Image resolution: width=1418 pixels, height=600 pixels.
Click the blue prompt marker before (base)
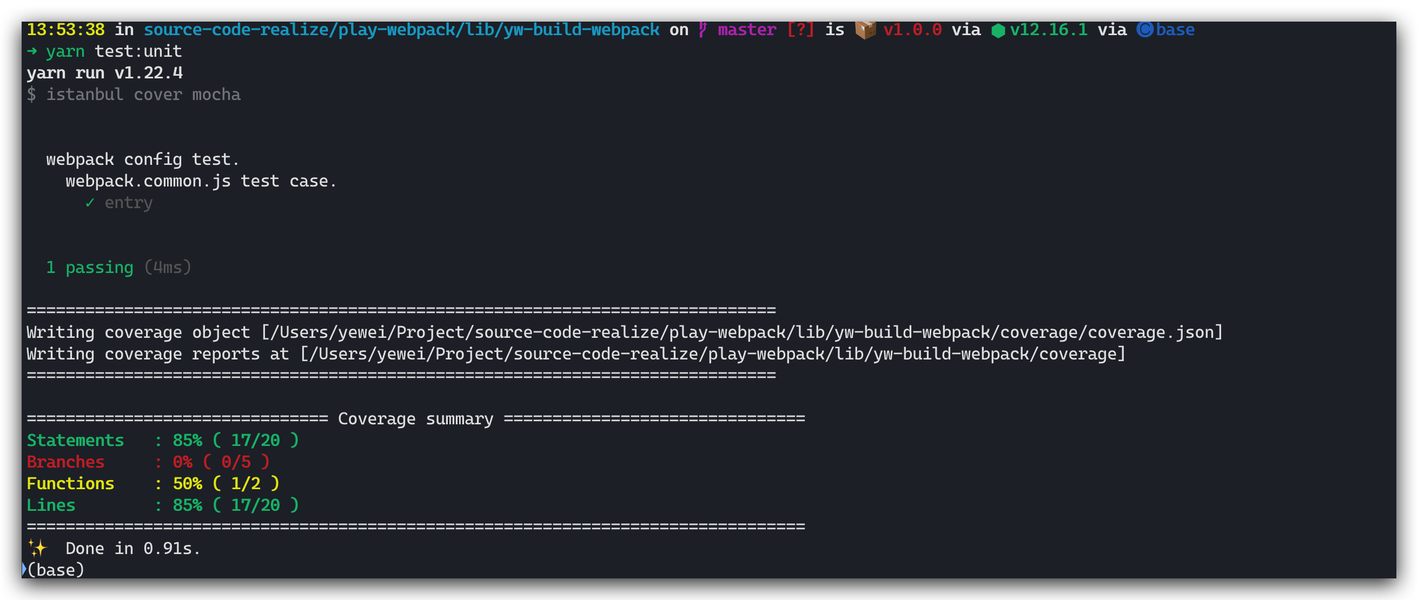24,569
